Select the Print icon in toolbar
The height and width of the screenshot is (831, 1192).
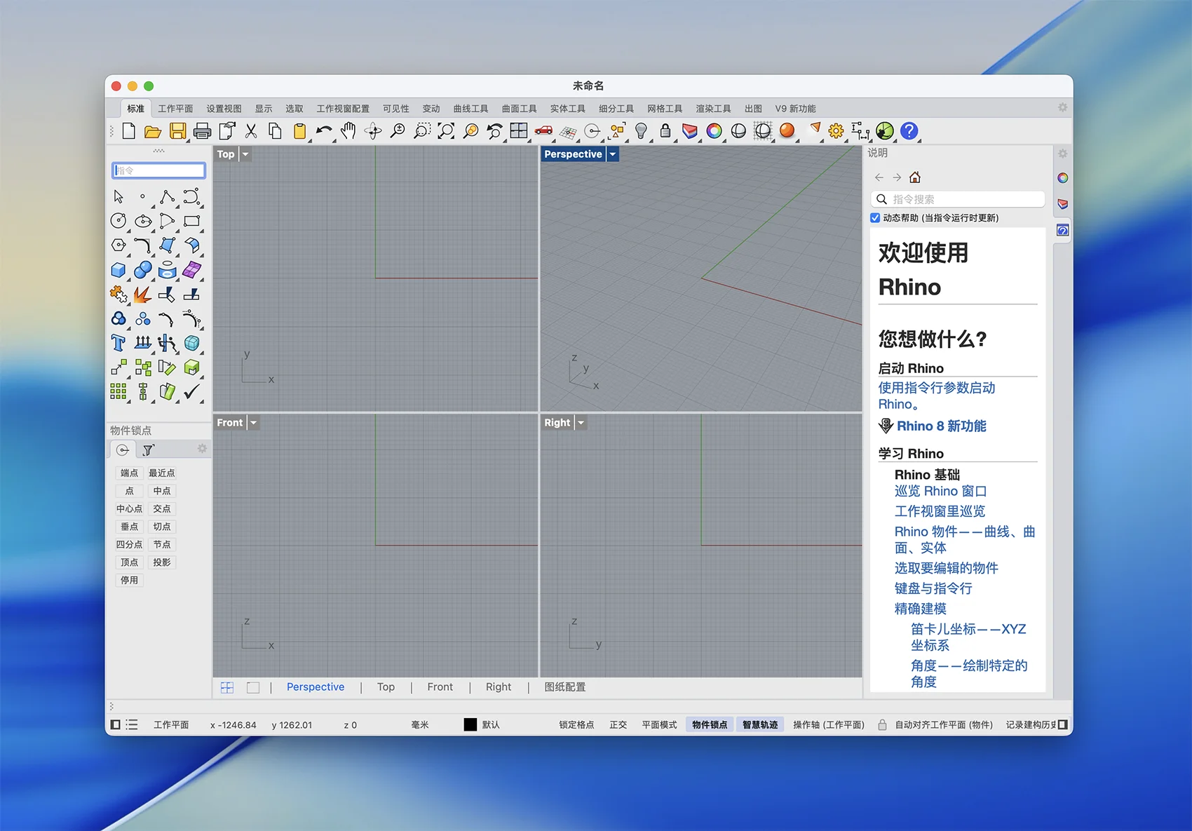pos(203,131)
